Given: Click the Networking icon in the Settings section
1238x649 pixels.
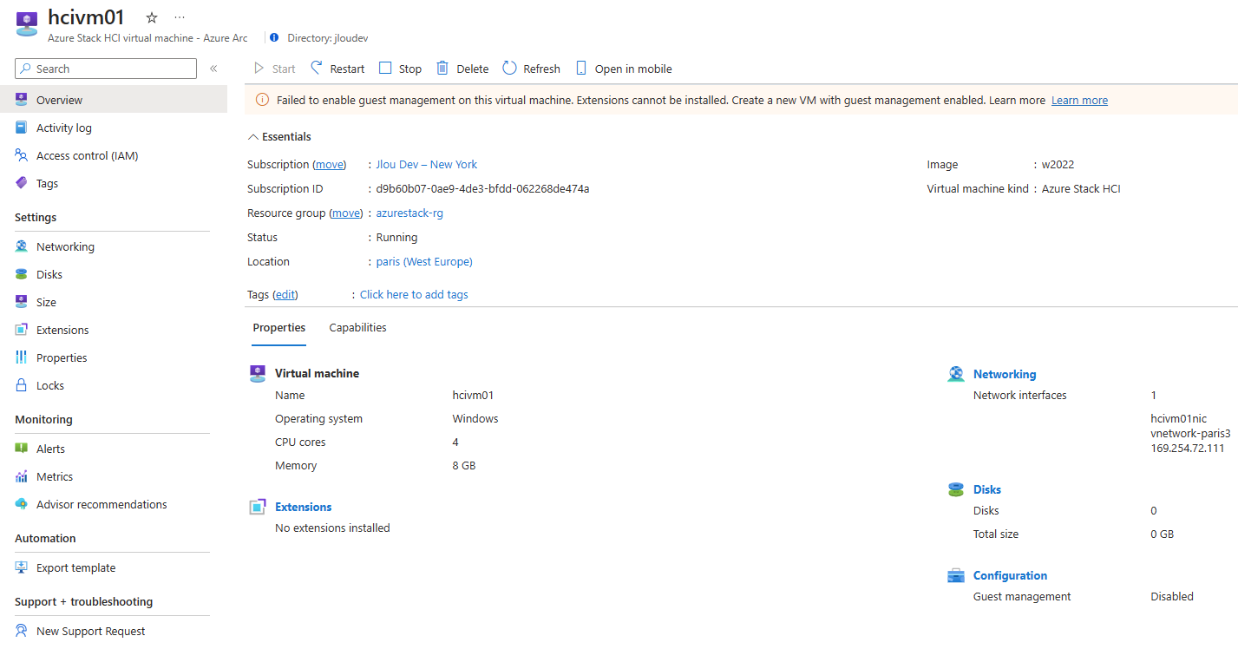Looking at the screenshot, I should (x=22, y=247).
